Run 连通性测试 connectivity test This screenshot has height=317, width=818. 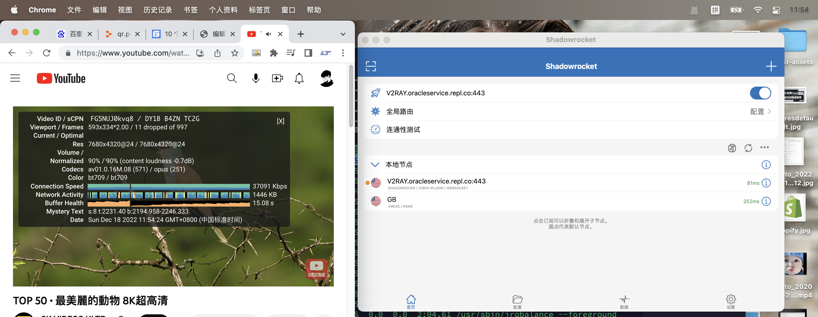tap(571, 130)
